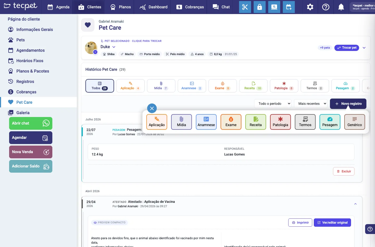Open the search-screen quick-action icon
This screenshot has width=375, height=247.
point(274,7)
